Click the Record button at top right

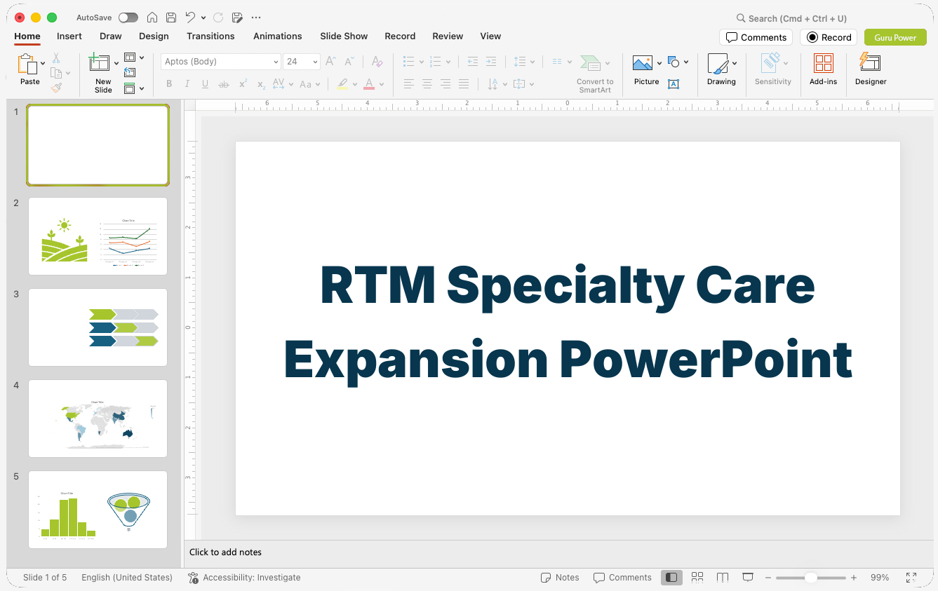[x=829, y=37]
